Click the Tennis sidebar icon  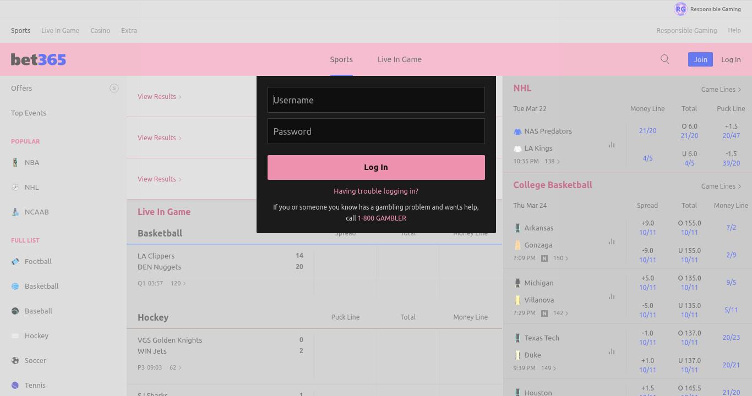[15, 385]
